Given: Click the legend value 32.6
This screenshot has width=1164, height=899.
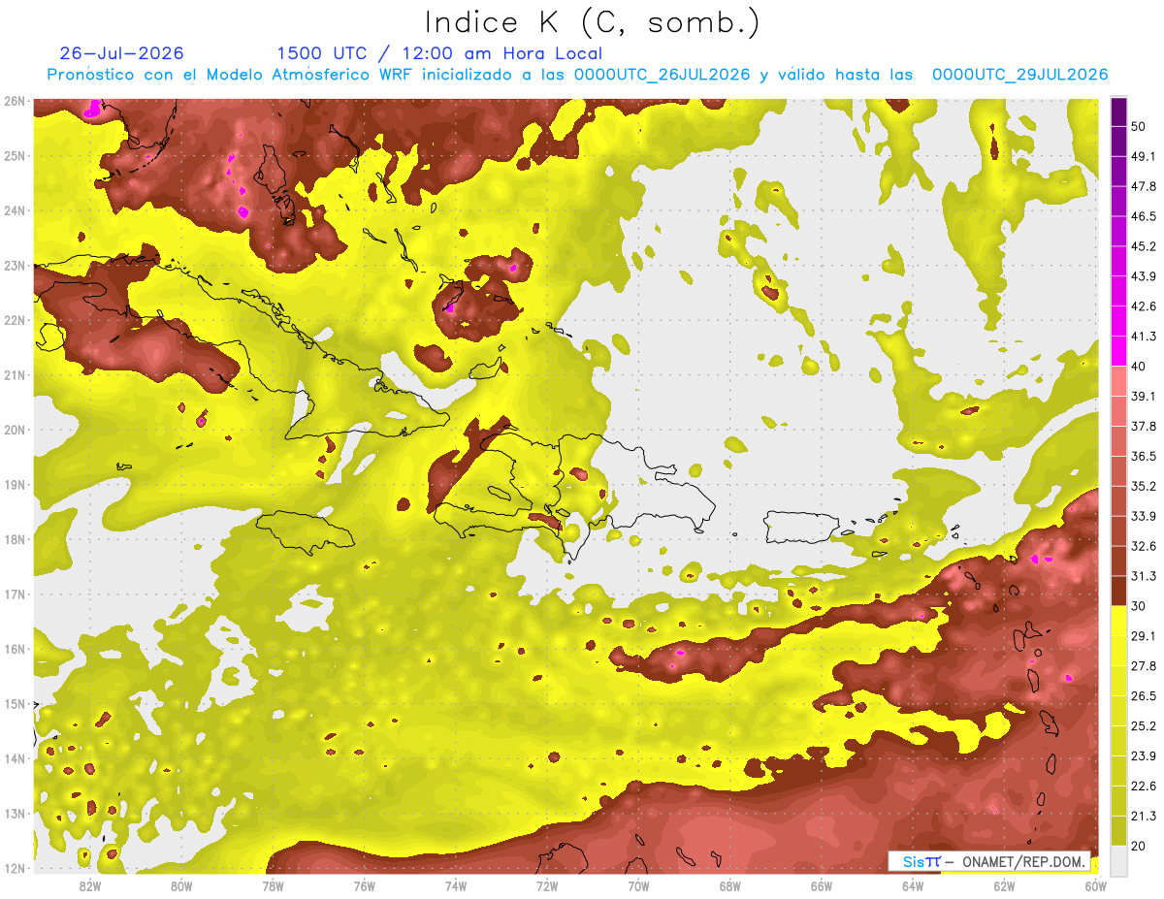Looking at the screenshot, I should [1144, 546].
